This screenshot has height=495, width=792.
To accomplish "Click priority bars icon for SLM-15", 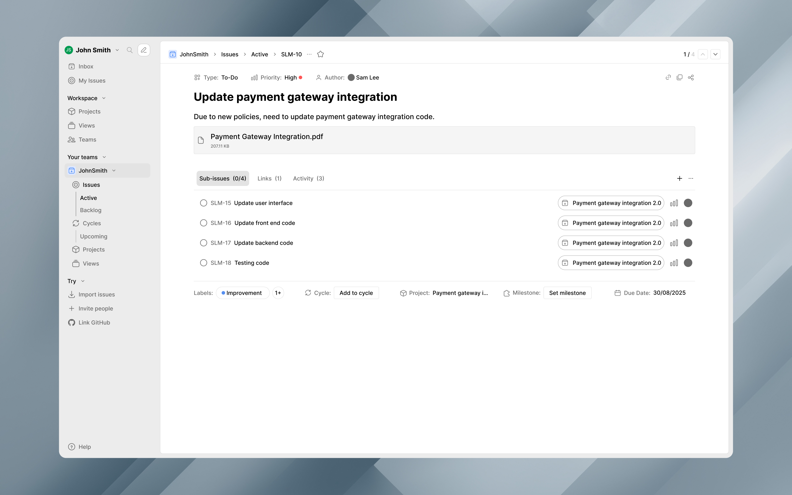I will point(674,203).
